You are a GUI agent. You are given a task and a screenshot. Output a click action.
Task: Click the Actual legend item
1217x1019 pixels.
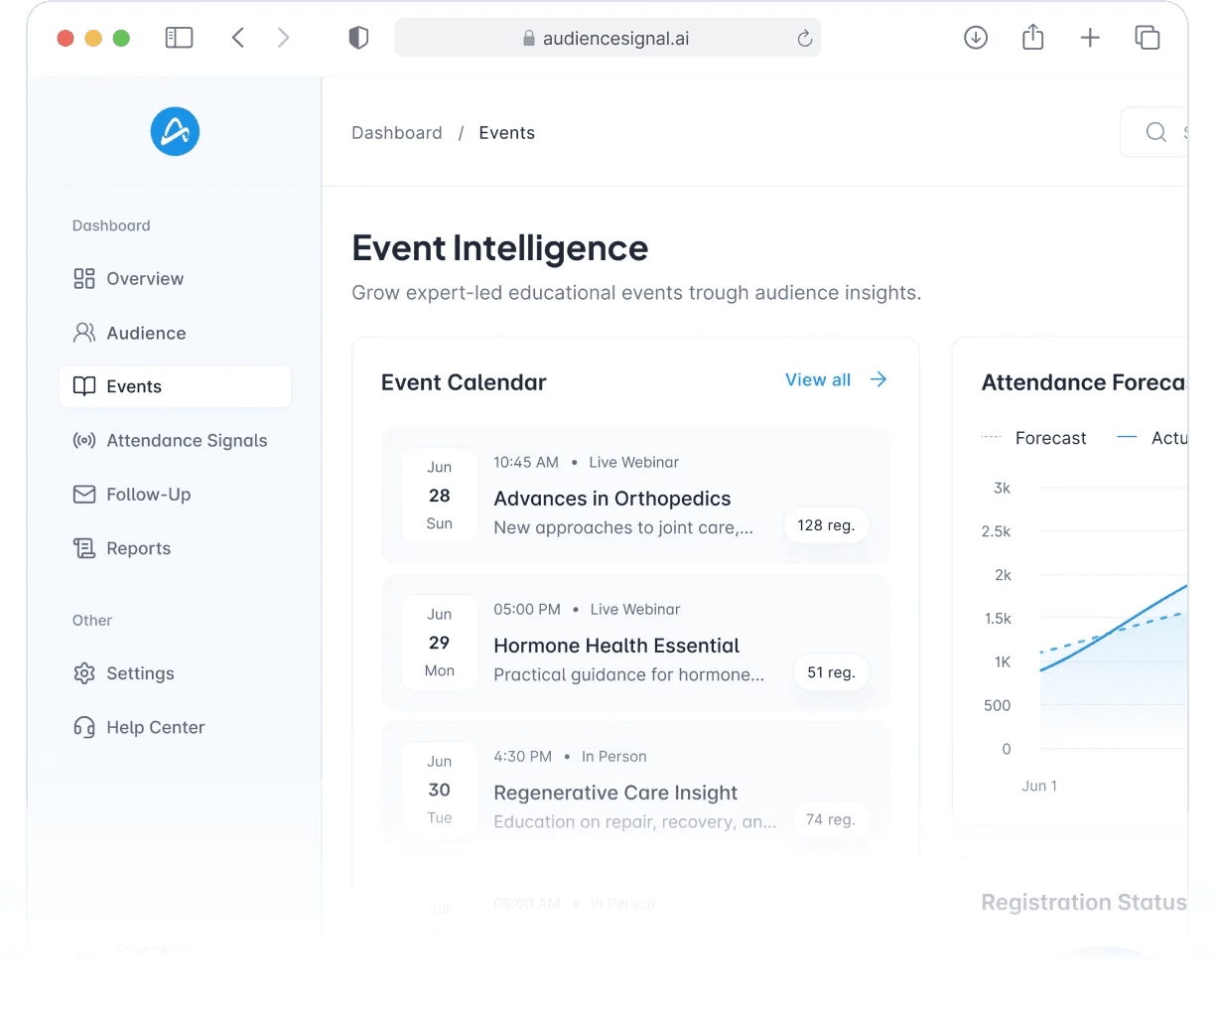1152,438
